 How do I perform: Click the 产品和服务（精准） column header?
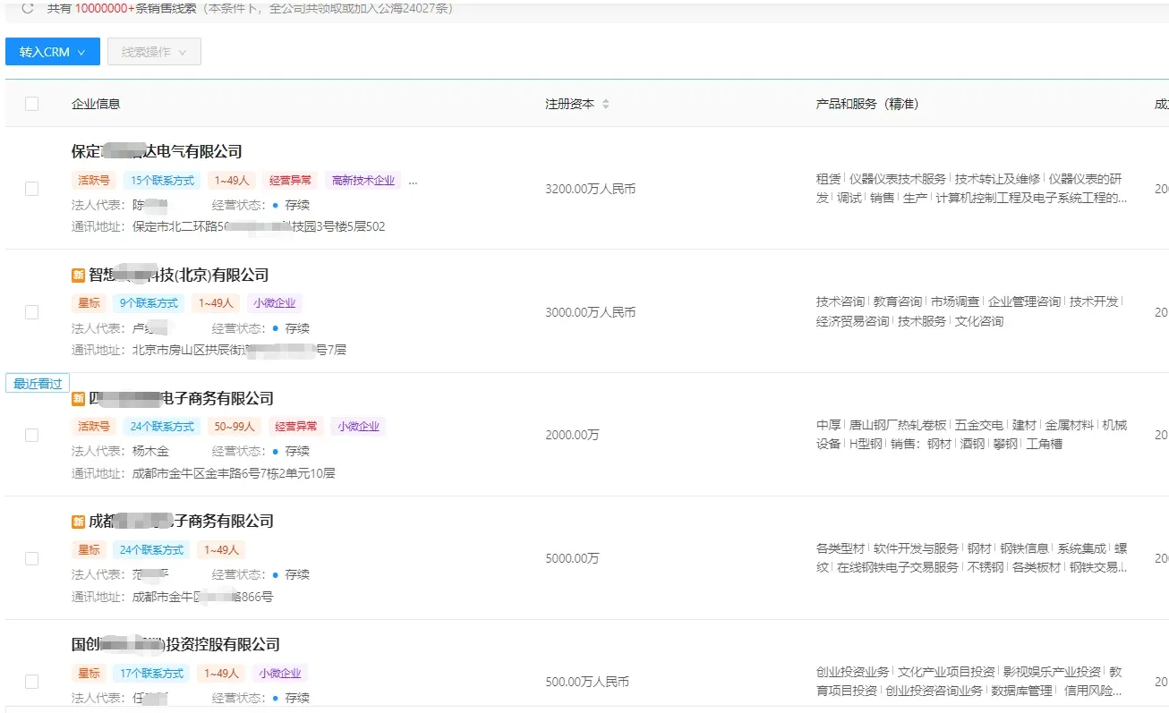pos(867,104)
